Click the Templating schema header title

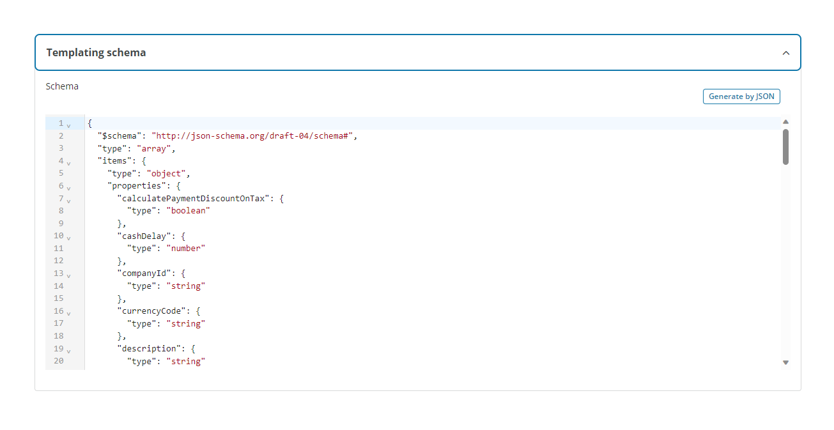(96, 52)
